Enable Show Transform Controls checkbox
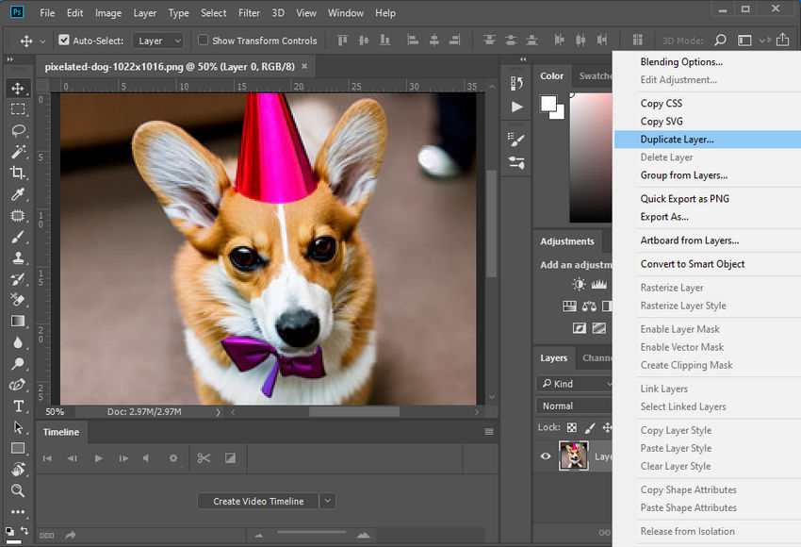Screen dimensions: 801x547 point(203,40)
